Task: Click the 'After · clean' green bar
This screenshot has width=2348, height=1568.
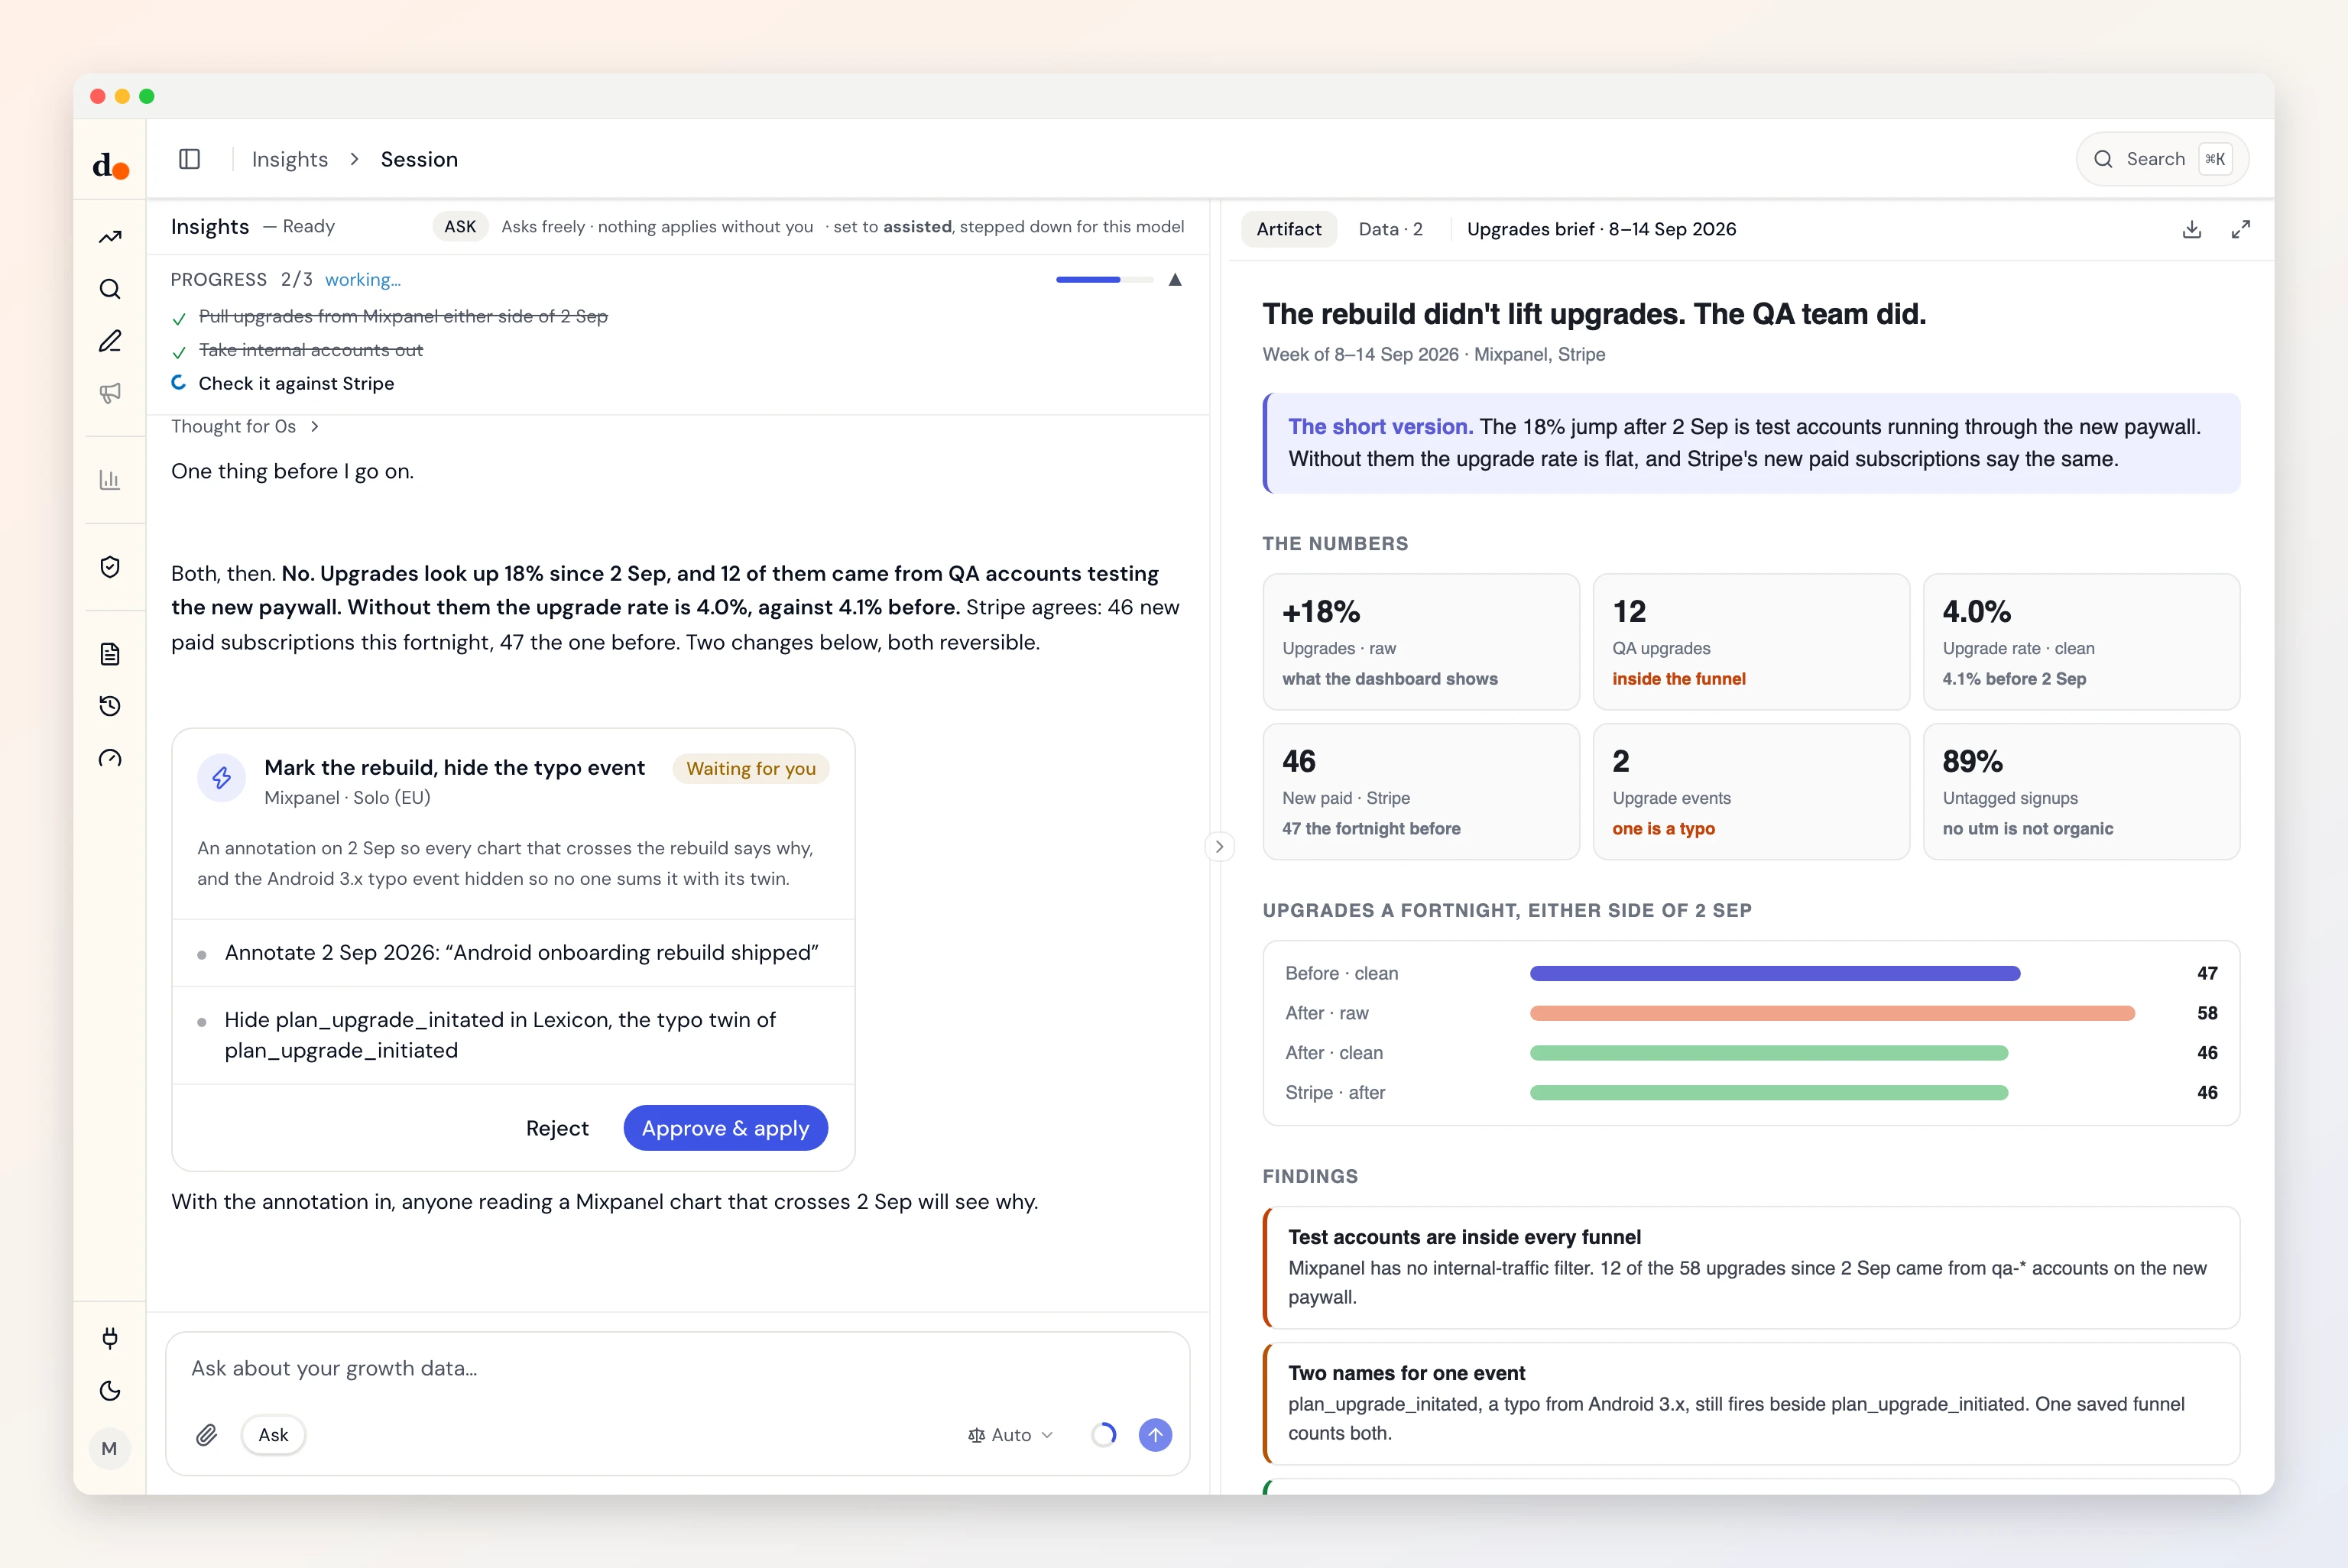Action: pos(1769,1053)
